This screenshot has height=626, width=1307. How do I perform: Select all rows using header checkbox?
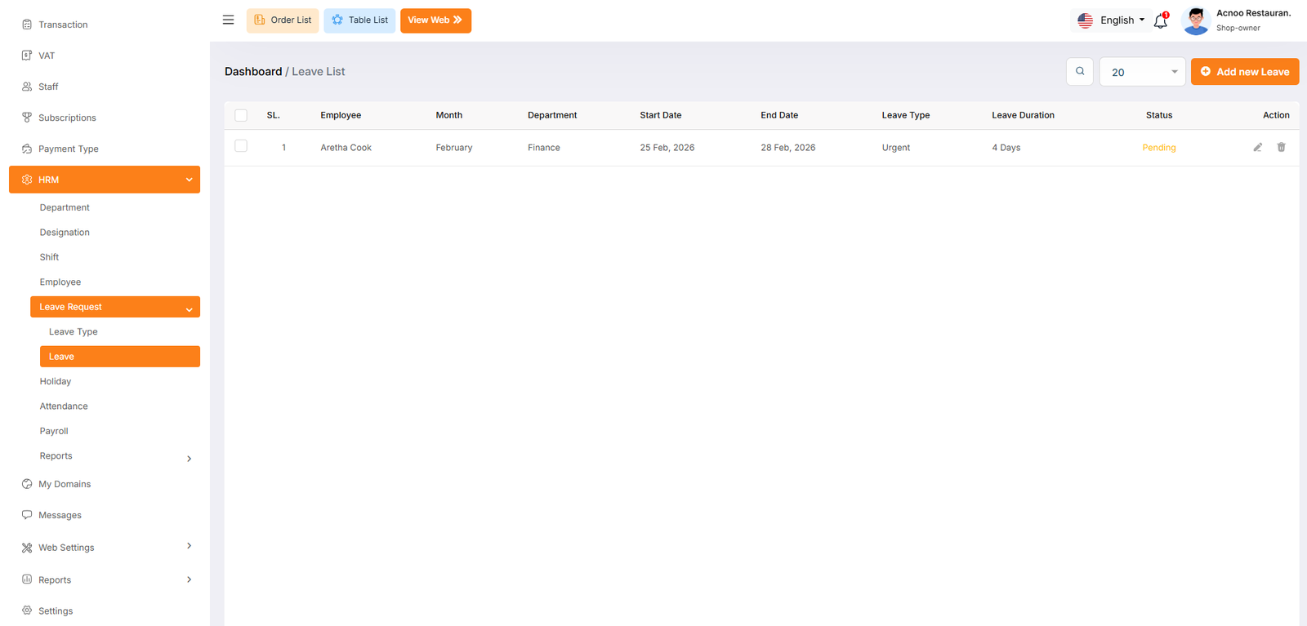point(241,115)
